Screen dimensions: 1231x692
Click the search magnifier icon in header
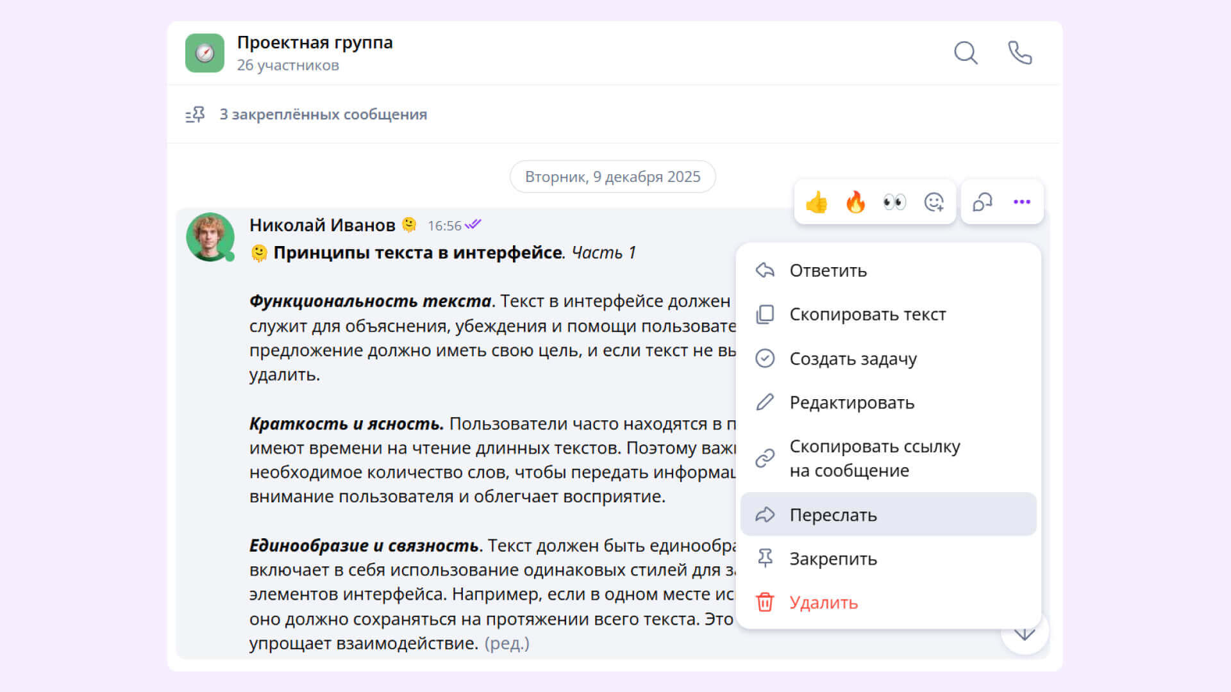[965, 53]
